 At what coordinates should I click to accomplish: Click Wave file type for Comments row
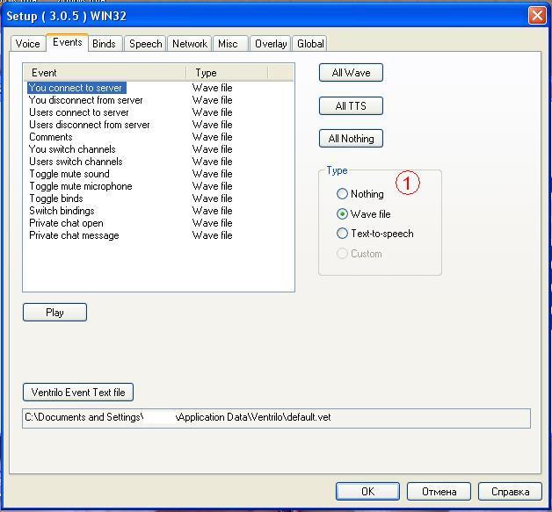click(x=213, y=137)
